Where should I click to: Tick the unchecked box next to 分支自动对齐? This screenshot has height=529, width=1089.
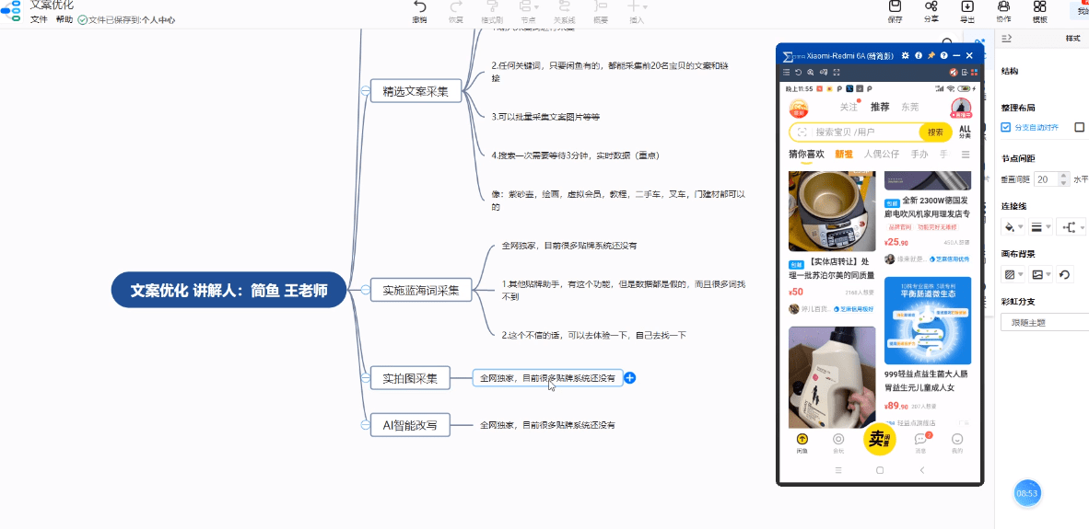(1080, 127)
